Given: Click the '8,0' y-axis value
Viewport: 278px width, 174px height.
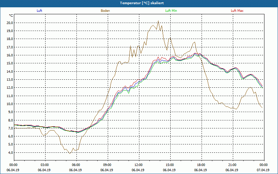Looking at the screenshot, I should coord(10,120).
